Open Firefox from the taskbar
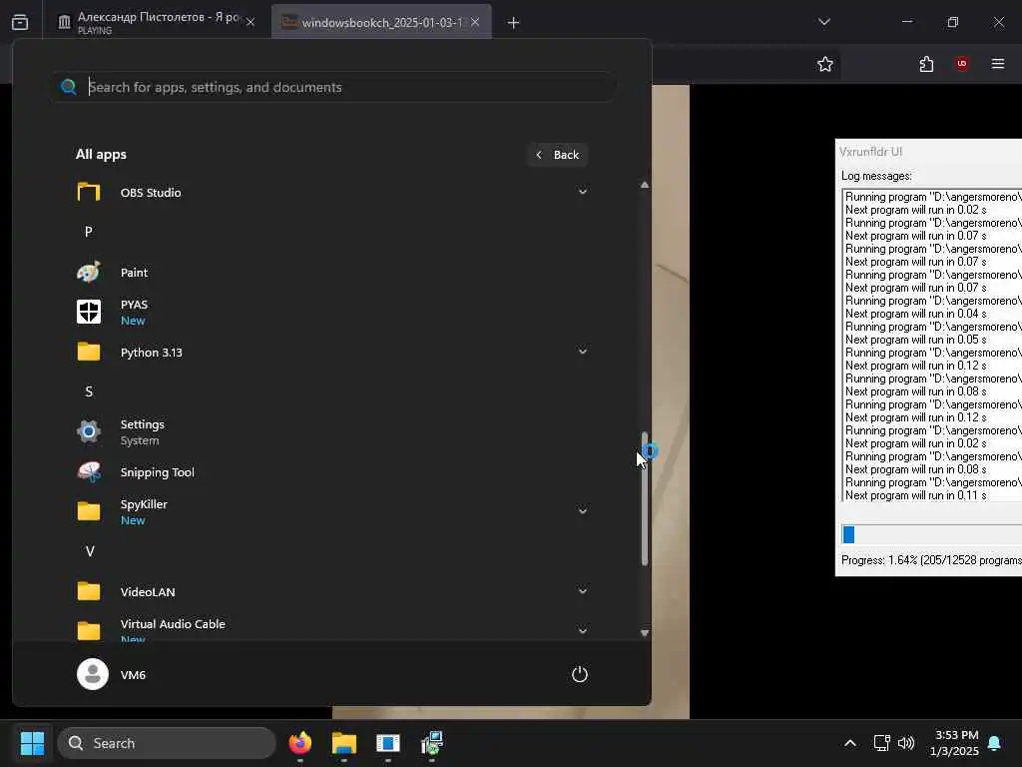Screen dimensions: 1022x767 pyautogui.click(x=299, y=743)
